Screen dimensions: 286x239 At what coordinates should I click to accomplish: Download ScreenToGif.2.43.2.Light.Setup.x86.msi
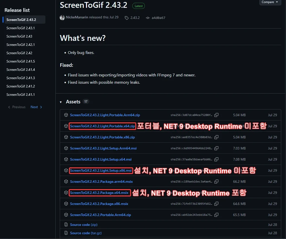point(101,170)
